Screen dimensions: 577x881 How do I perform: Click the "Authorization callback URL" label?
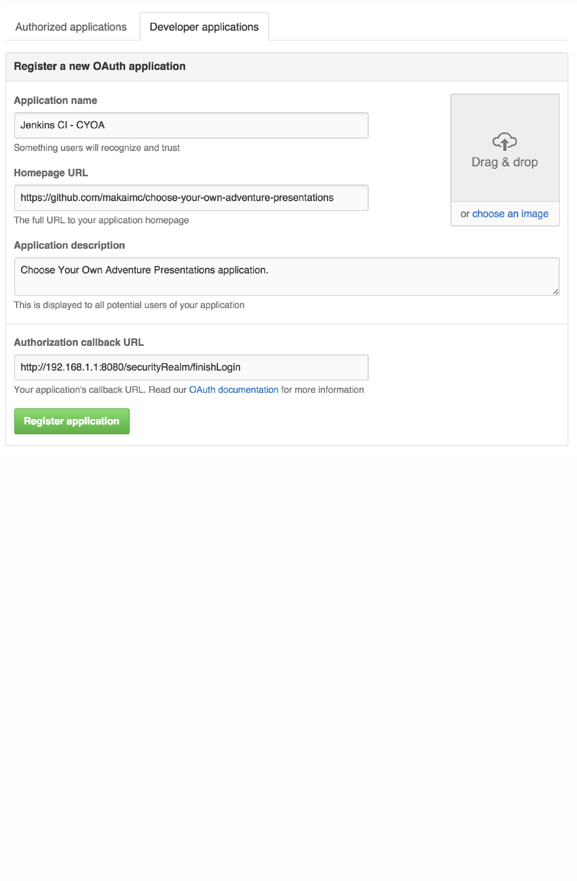(x=79, y=342)
